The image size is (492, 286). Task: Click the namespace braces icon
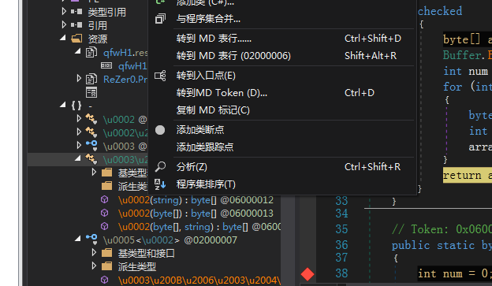click(76, 106)
